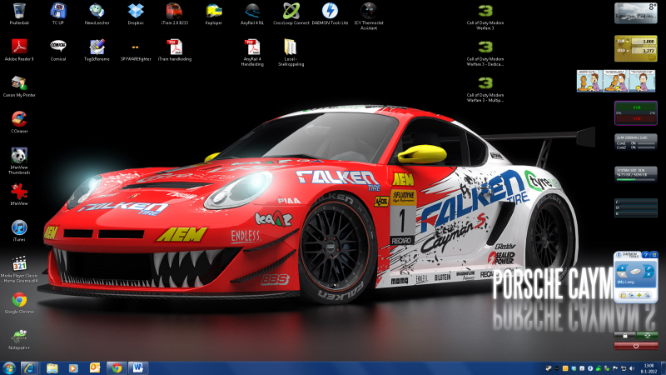Open the Adobe Reader 9 icon
Screen dimensions: 666x375
19,50
